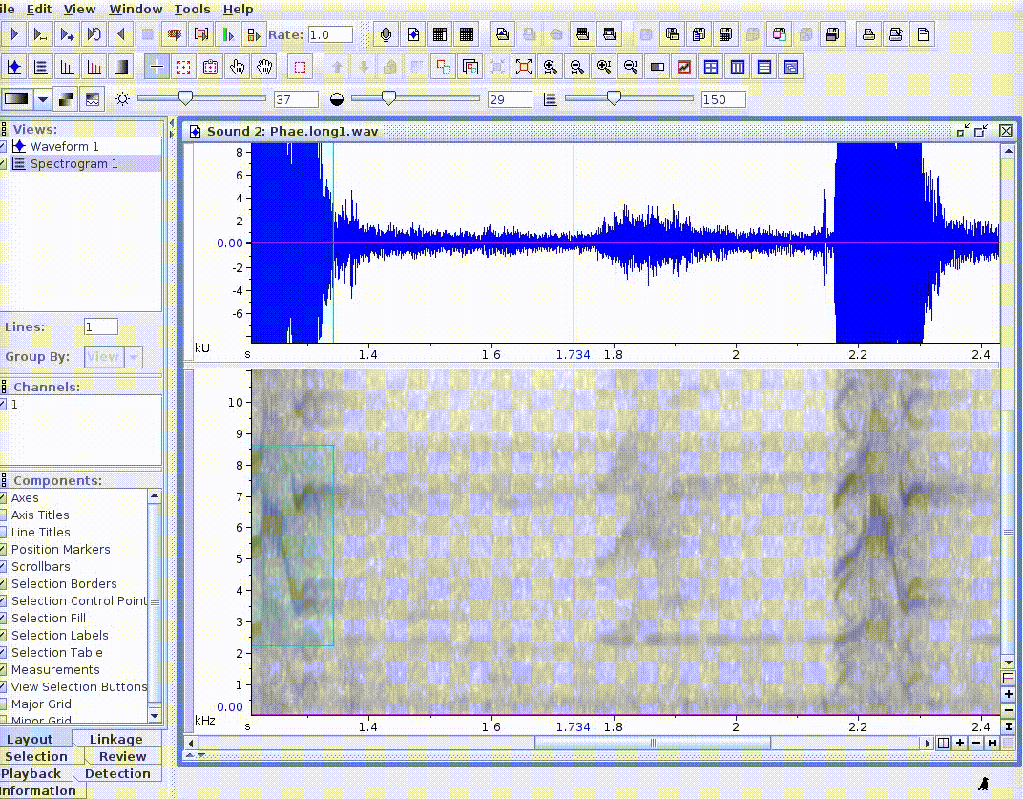Activate the crosshair selection mode tool
This screenshot has width=1023, height=799.
pyautogui.click(x=157, y=67)
